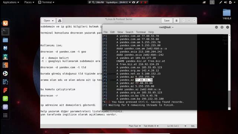Click the first red recorder button
The image size is (238, 134).
[x=141, y=2]
